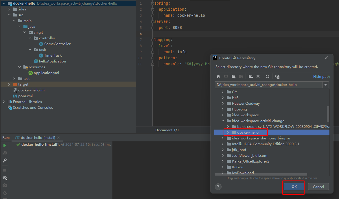Collapse the controller package in project tree
The width and height of the screenshot is (339, 199).
coord(30,38)
